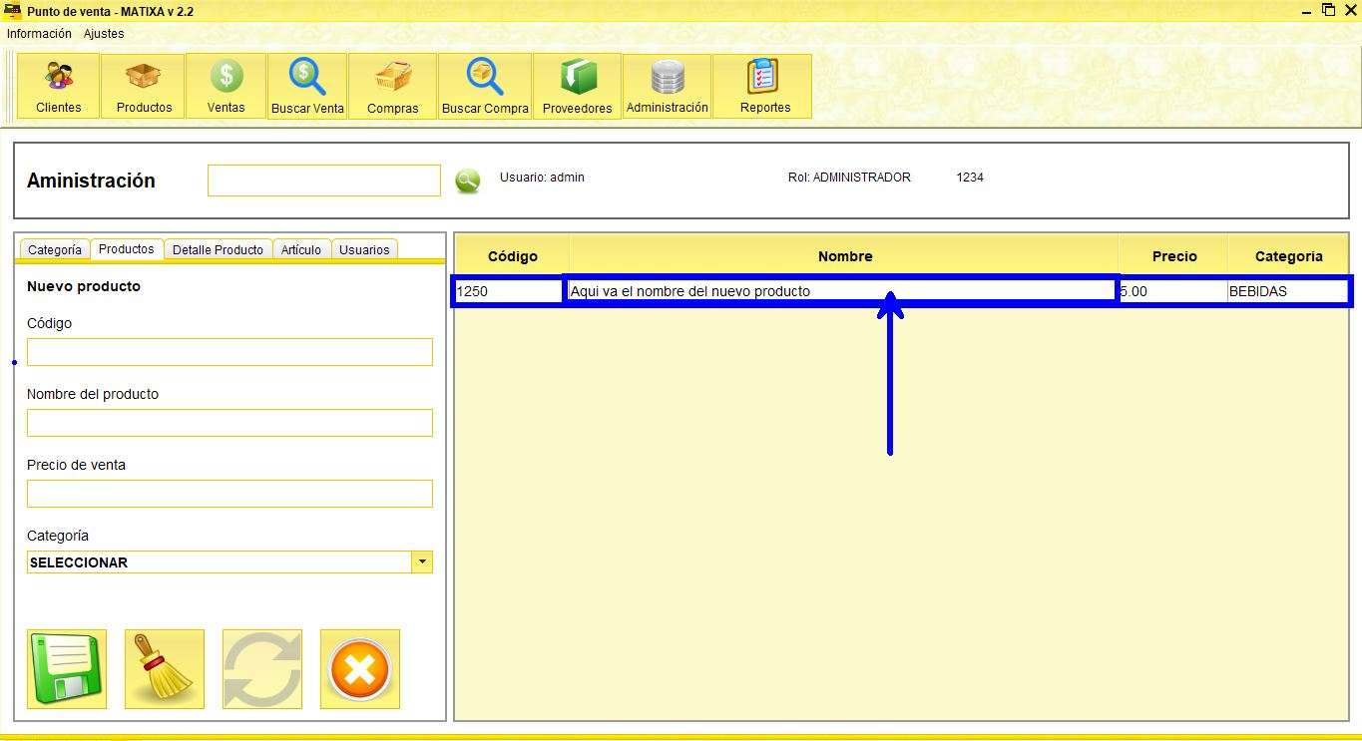Click the Nombre del producto input field
The width and height of the screenshot is (1362, 741).
229,422
